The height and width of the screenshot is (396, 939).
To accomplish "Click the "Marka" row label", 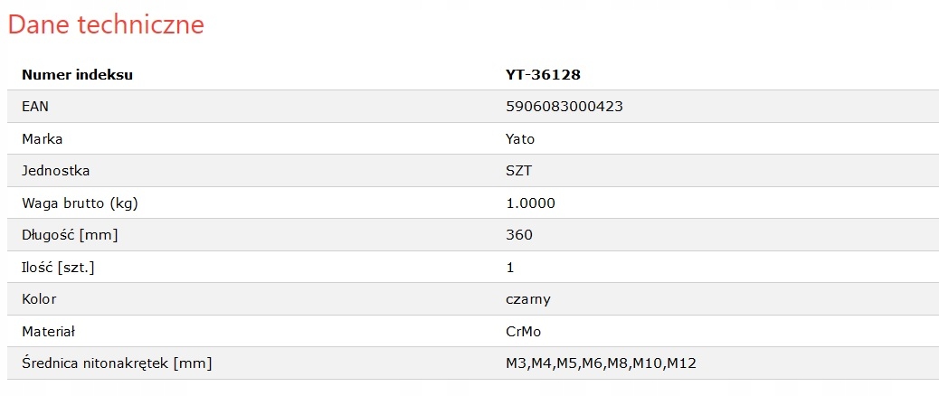I will [x=42, y=139].
